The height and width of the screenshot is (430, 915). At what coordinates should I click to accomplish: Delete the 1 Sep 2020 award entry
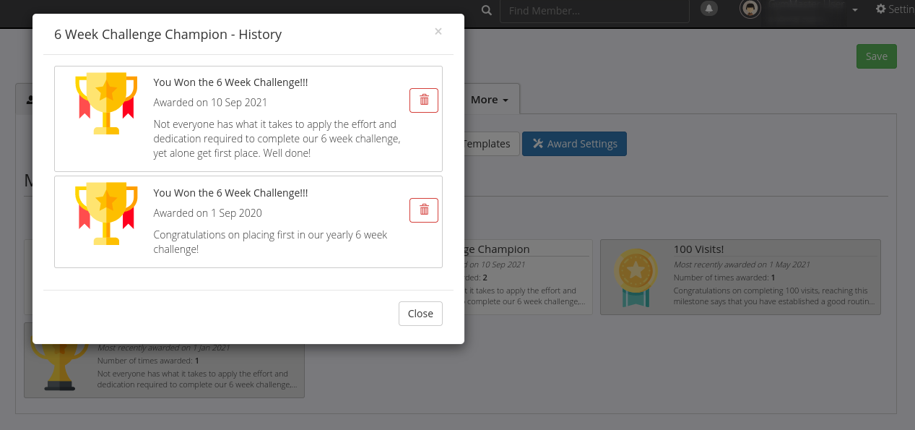point(424,210)
